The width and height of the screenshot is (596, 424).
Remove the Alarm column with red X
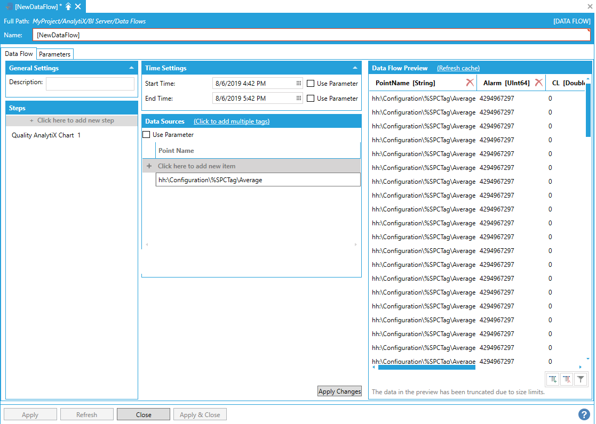[x=538, y=83]
